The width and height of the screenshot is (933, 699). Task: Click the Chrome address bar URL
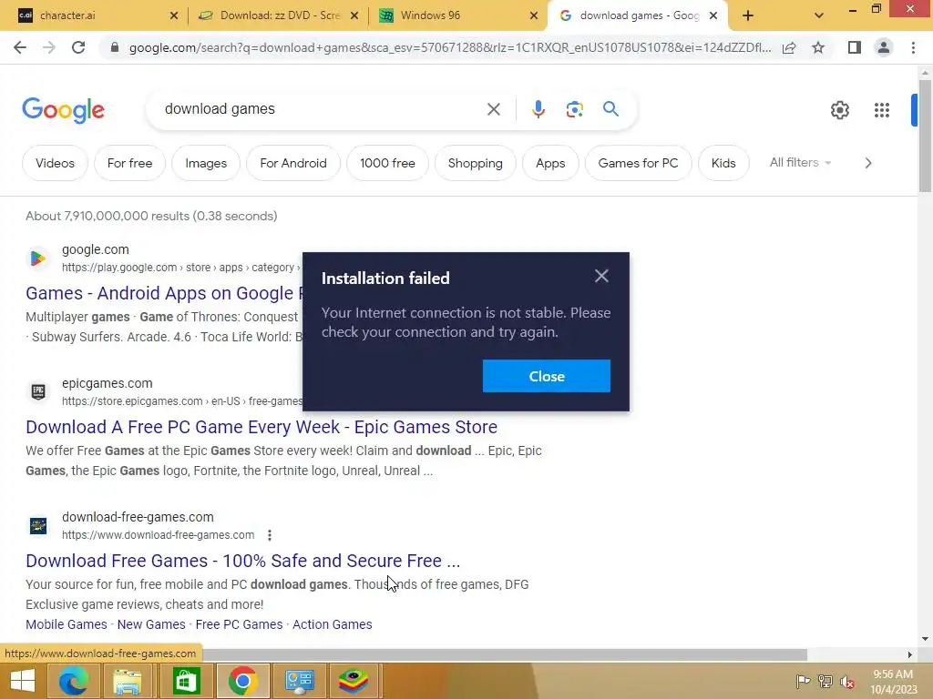tap(450, 47)
